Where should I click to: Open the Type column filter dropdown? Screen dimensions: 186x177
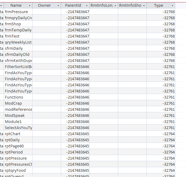tap(173, 5)
